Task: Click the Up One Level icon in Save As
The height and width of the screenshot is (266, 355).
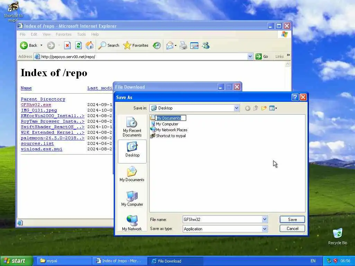Action: [x=256, y=108]
